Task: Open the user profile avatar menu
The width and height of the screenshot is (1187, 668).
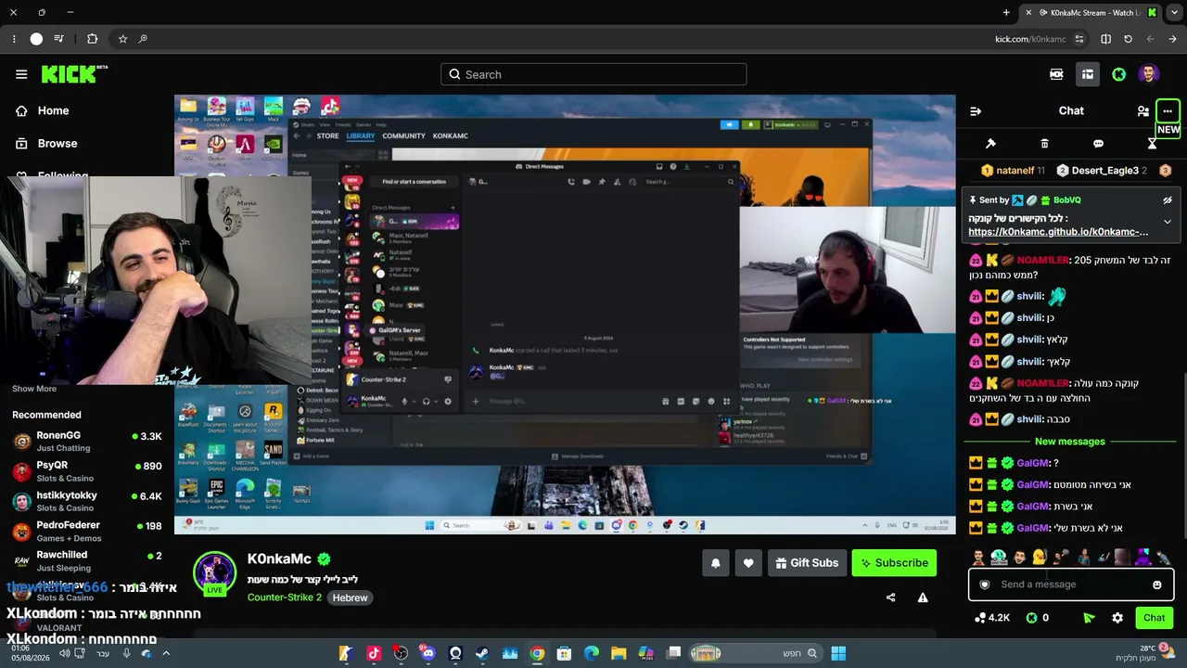Action: [1149, 74]
